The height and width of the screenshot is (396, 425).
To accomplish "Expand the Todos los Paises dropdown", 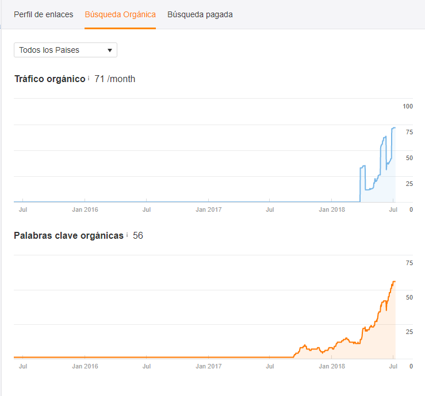I will point(66,50).
